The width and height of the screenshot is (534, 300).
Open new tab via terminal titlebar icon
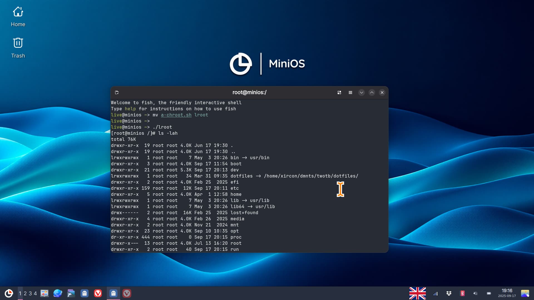point(117,92)
